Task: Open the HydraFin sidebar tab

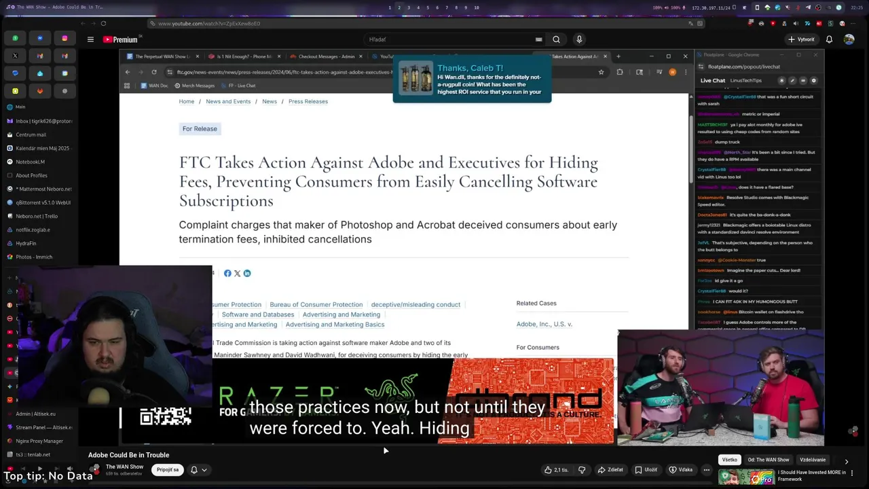Action: click(x=39, y=243)
